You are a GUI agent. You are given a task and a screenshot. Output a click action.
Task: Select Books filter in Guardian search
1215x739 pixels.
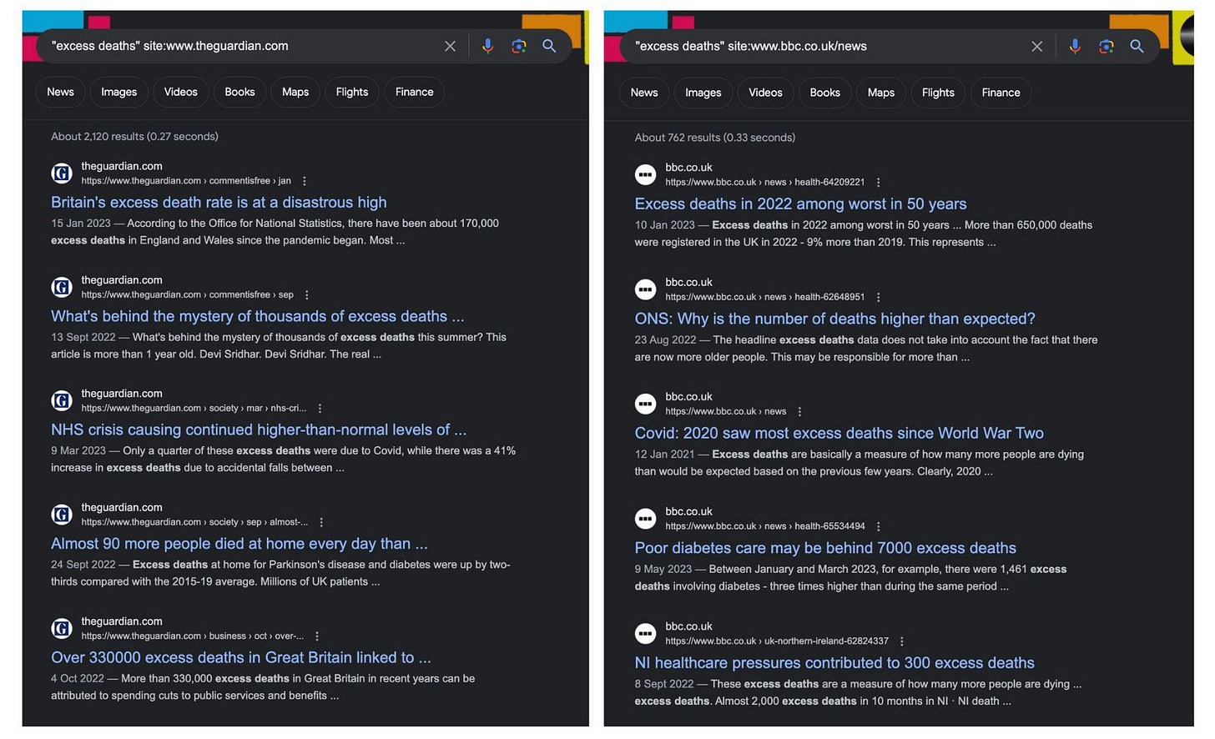pyautogui.click(x=239, y=92)
